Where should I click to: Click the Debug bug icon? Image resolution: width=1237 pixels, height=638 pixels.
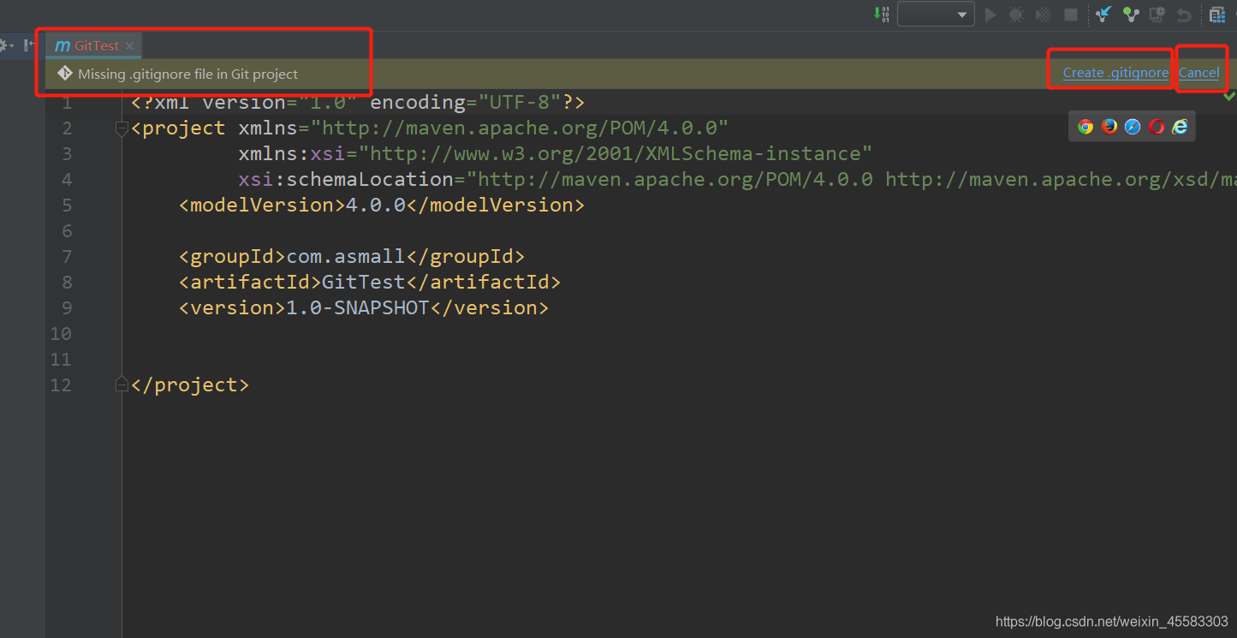(1016, 14)
